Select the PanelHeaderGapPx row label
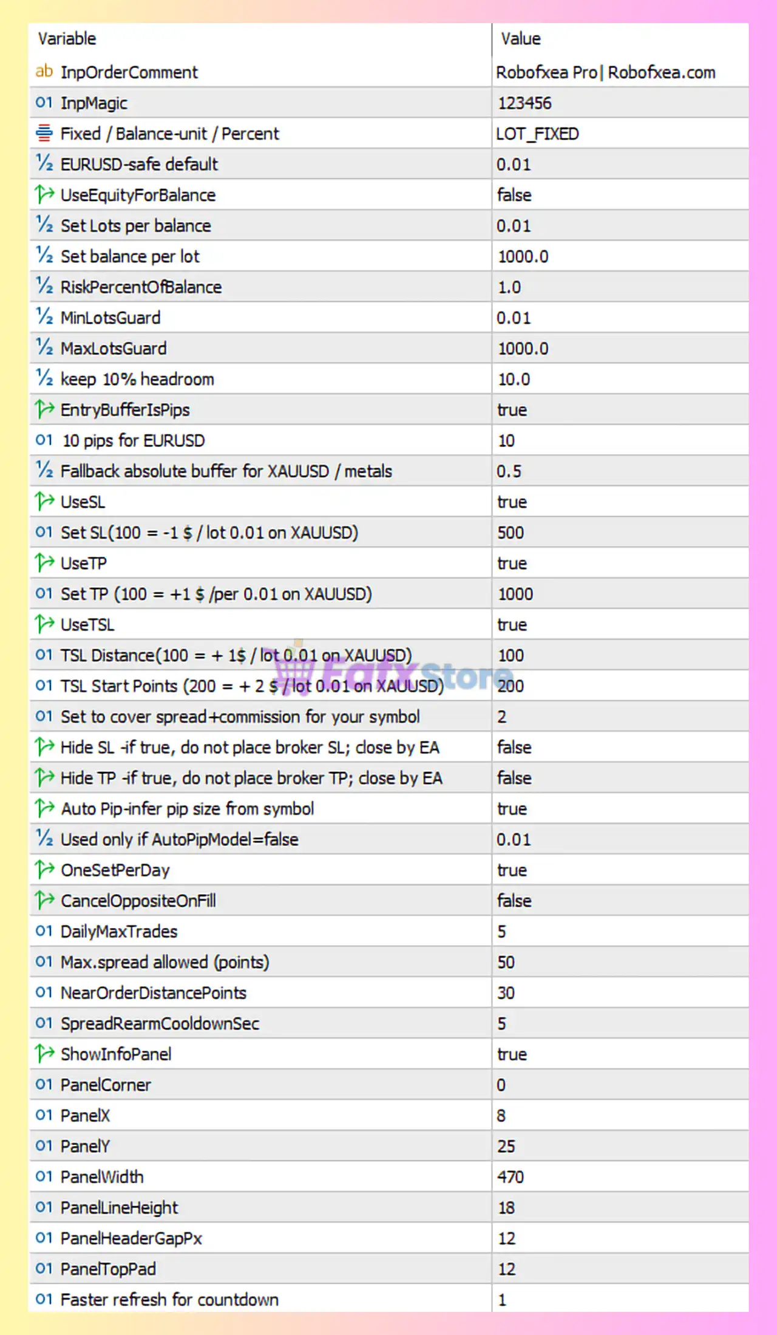The width and height of the screenshot is (777, 1335). coord(131,1238)
